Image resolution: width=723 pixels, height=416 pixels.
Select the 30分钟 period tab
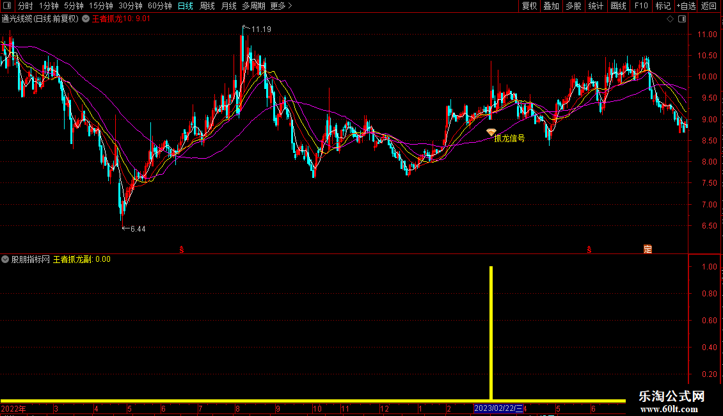pyautogui.click(x=131, y=6)
